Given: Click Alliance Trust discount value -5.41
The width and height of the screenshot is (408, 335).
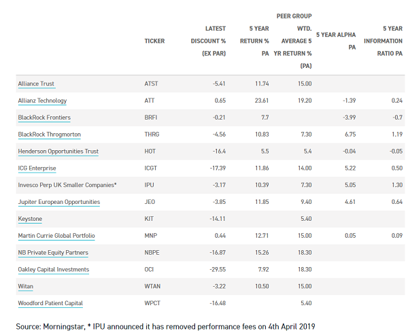Looking at the screenshot, I should pos(219,84).
